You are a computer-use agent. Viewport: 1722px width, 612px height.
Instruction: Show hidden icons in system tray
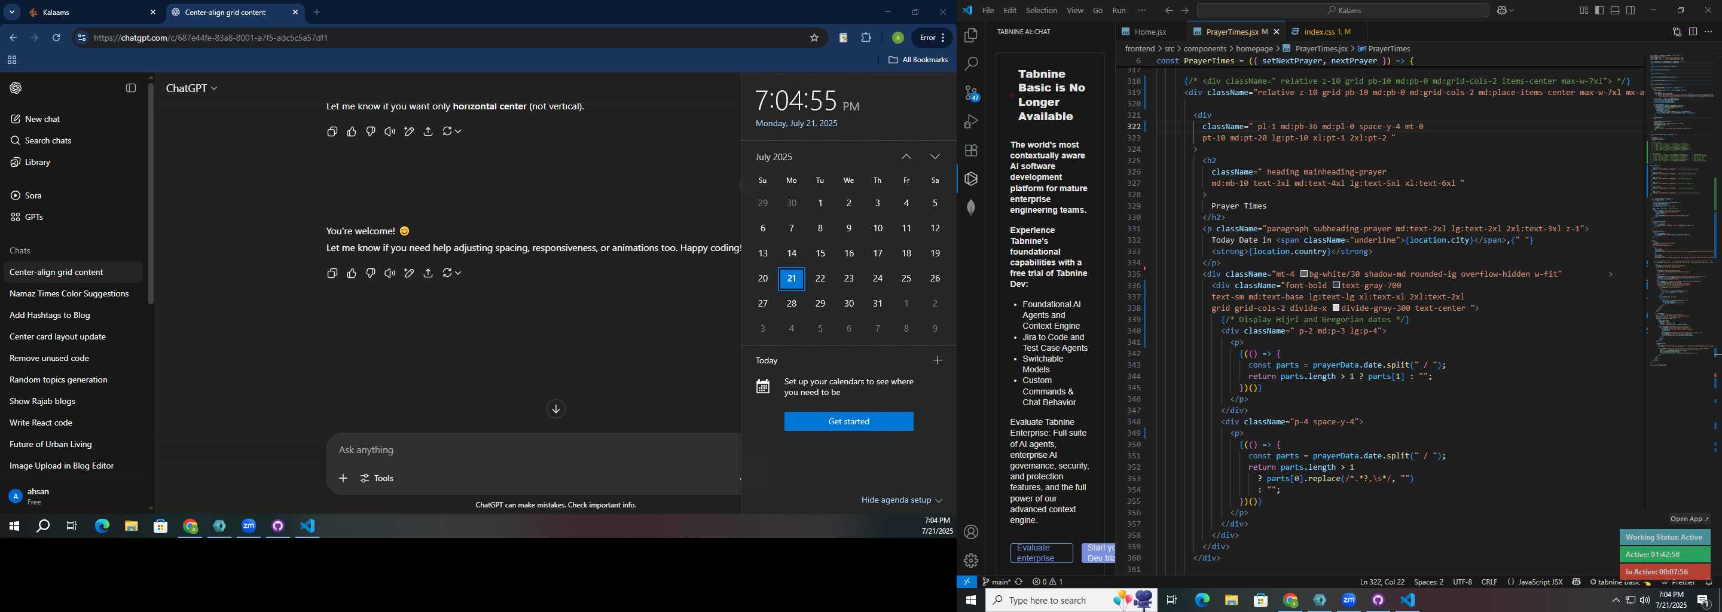[x=1615, y=601]
